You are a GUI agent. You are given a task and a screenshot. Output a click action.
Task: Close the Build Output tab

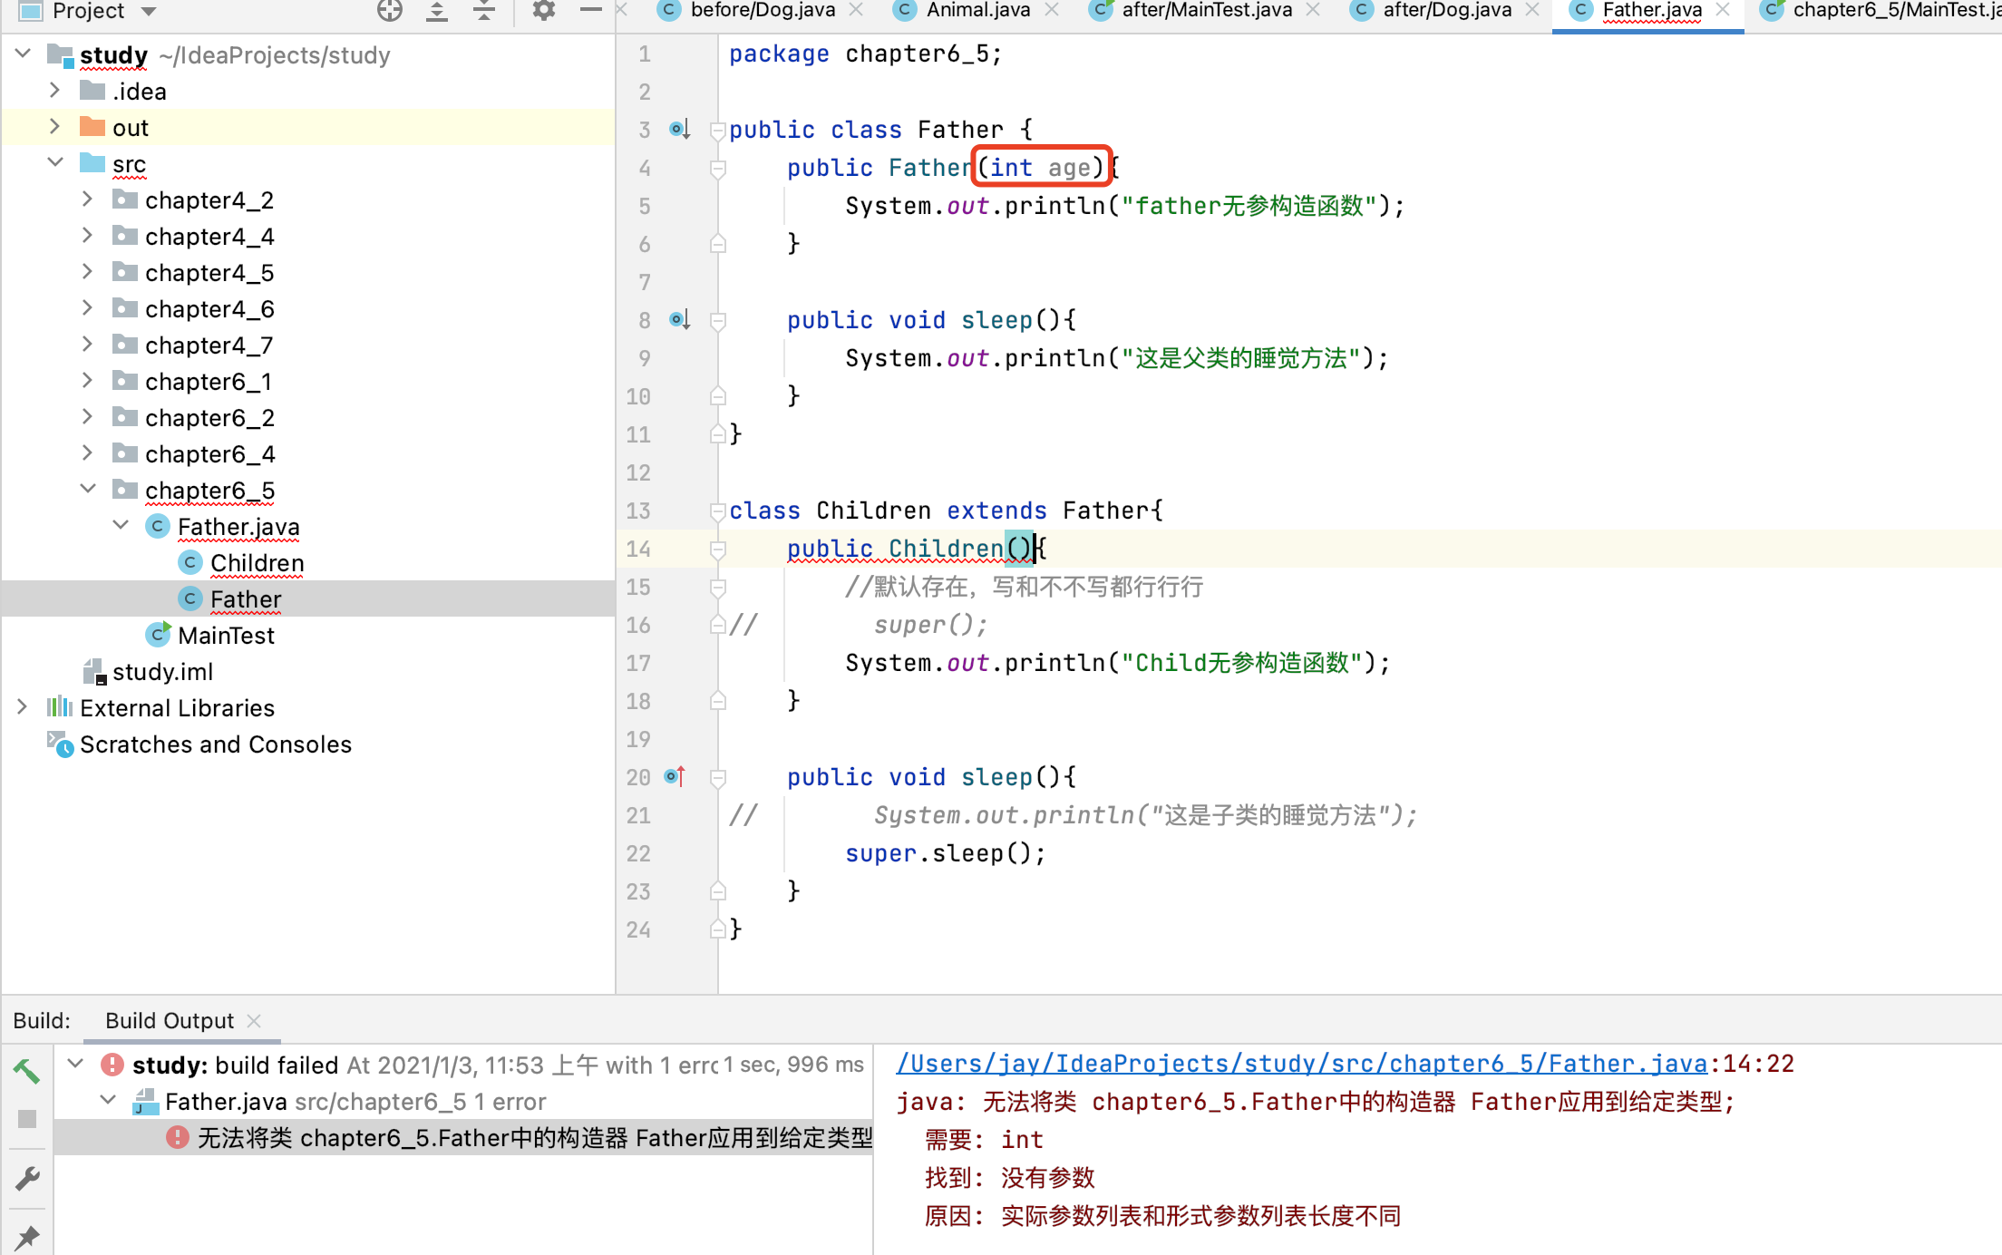coord(255,1021)
